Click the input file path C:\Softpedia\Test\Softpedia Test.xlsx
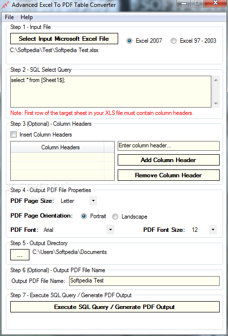Viewport: 228px width, 336px height. (54, 50)
